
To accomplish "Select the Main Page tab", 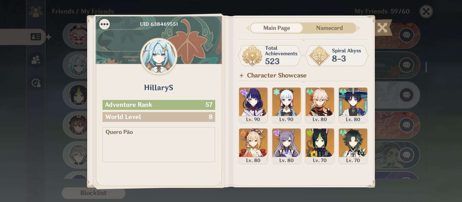I will tap(276, 28).
